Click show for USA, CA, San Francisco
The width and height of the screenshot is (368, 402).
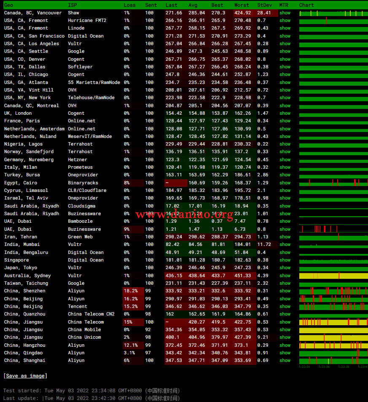coord(285,36)
